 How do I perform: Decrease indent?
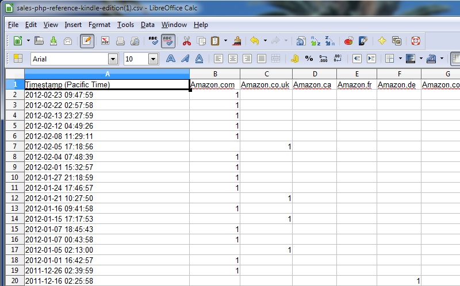point(356,59)
